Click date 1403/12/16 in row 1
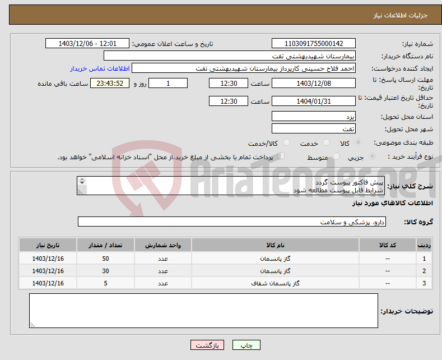 click(48, 259)
